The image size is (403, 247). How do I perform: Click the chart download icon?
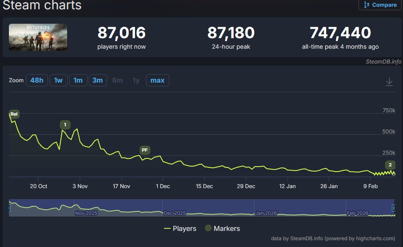(389, 82)
